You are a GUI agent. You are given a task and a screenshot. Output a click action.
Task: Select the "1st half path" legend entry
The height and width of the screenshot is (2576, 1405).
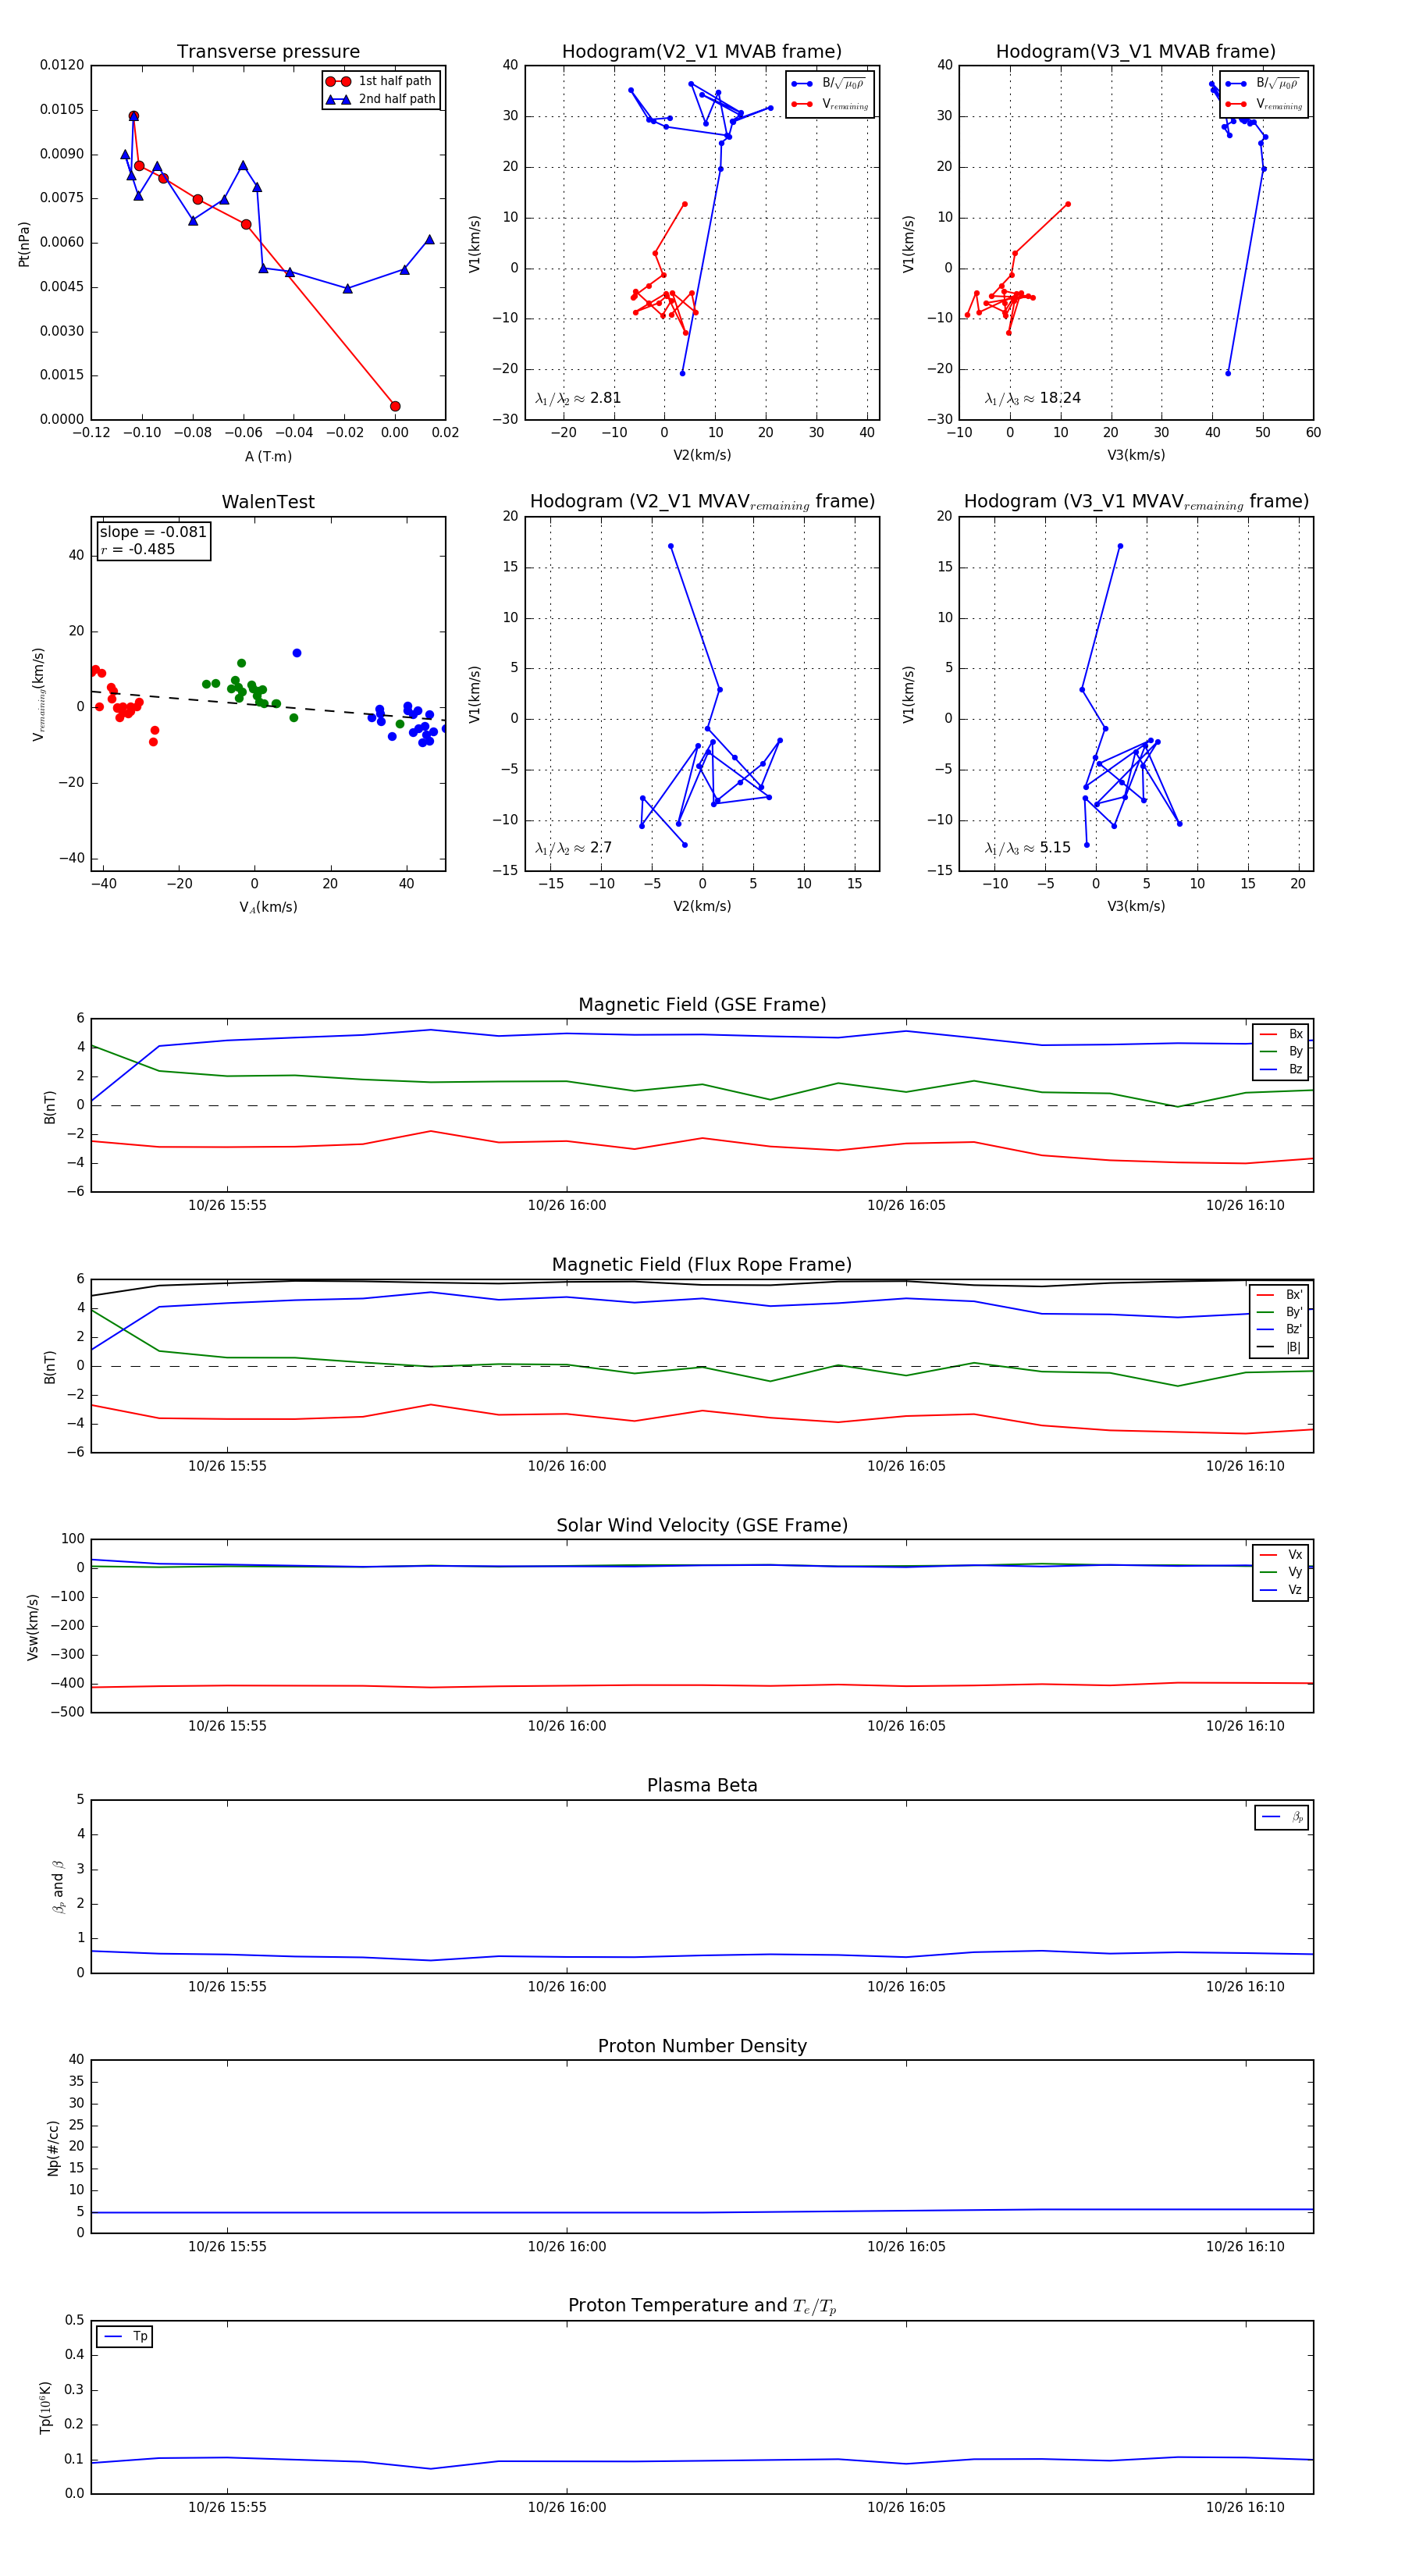[x=379, y=81]
